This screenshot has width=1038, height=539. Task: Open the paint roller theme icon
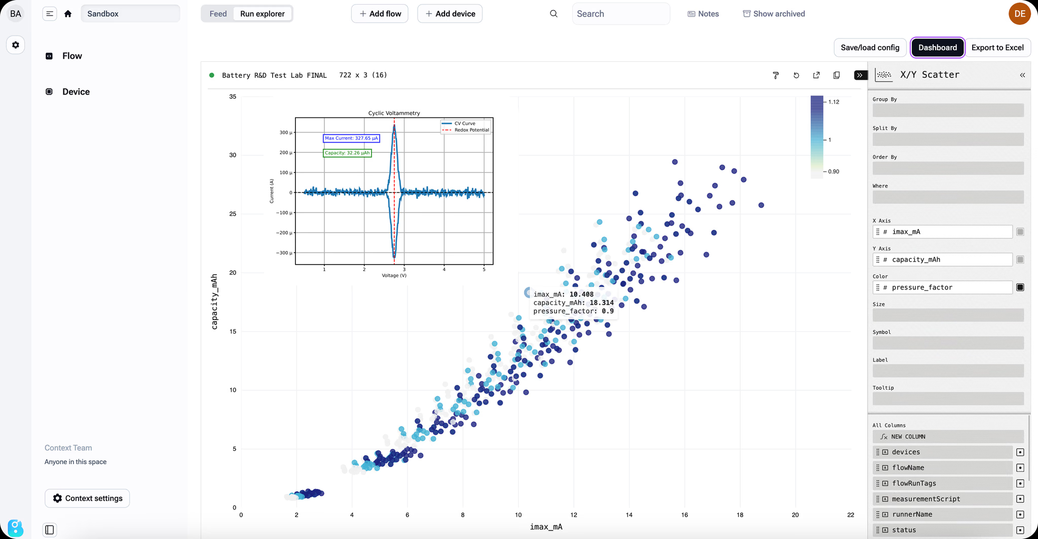click(775, 75)
